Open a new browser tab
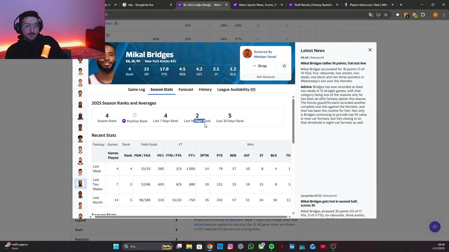This screenshot has height=252, width=449. point(401,5)
